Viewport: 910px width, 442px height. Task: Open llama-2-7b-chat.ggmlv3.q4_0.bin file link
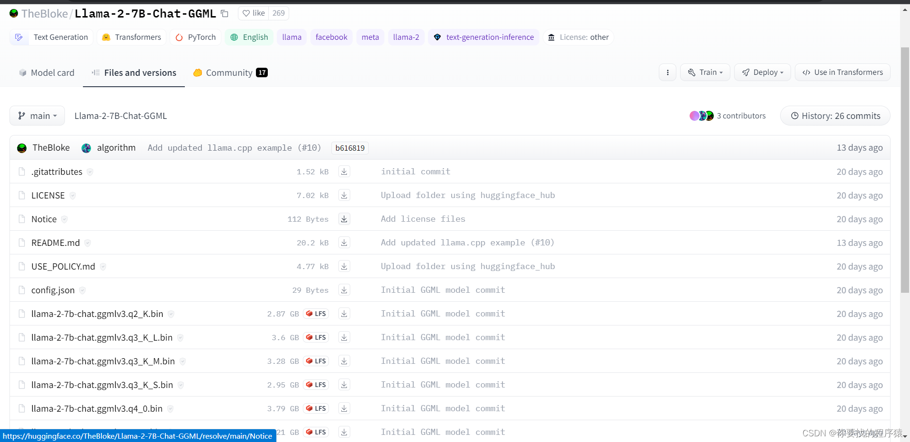(x=97, y=408)
